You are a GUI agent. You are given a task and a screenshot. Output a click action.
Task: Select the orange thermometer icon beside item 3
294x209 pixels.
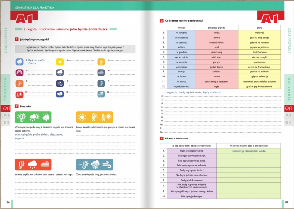pos(100,62)
